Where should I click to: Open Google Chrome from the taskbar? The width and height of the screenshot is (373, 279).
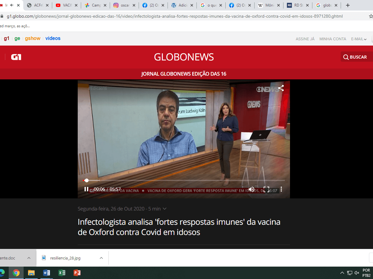click(x=16, y=273)
